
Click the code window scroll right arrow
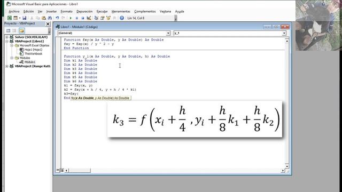point(283,171)
